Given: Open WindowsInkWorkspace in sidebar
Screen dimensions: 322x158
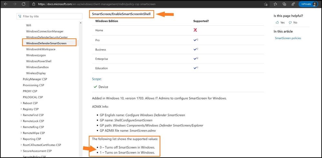Looking at the screenshot, I should coord(41,49).
